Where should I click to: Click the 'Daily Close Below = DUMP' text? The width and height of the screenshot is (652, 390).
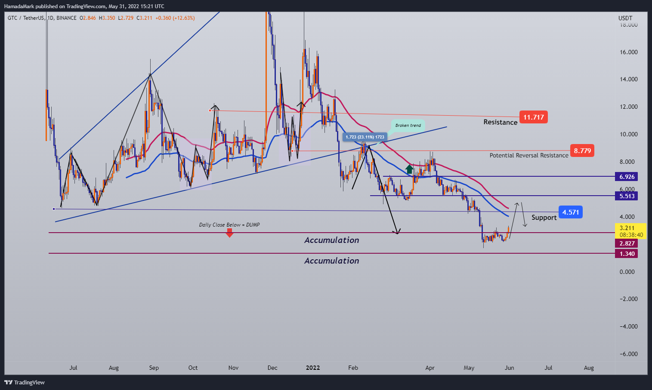coord(229,225)
